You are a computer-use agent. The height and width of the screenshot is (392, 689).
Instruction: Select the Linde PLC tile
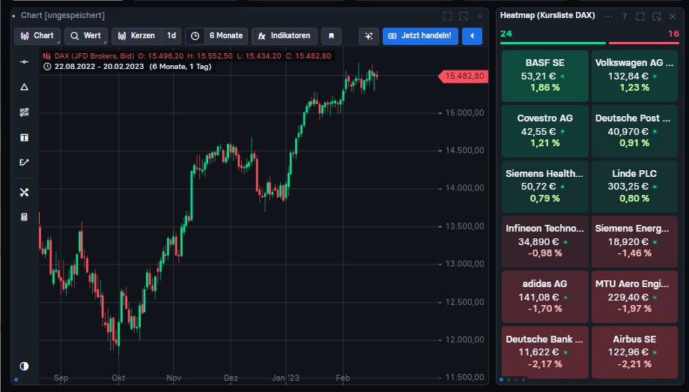tap(634, 187)
